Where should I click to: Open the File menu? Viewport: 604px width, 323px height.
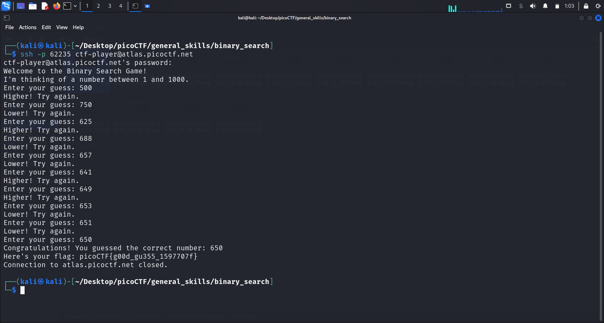pos(9,27)
